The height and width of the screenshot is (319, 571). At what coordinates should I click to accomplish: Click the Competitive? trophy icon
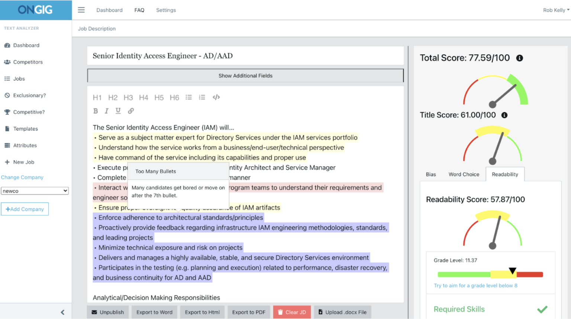click(8, 112)
